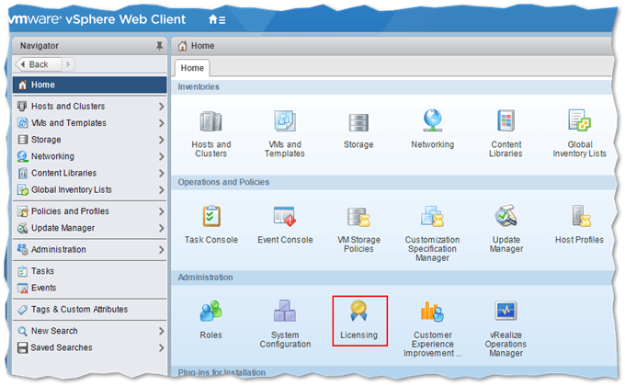Click the Navigator forward arrow
625x386 pixels.
coord(68,64)
